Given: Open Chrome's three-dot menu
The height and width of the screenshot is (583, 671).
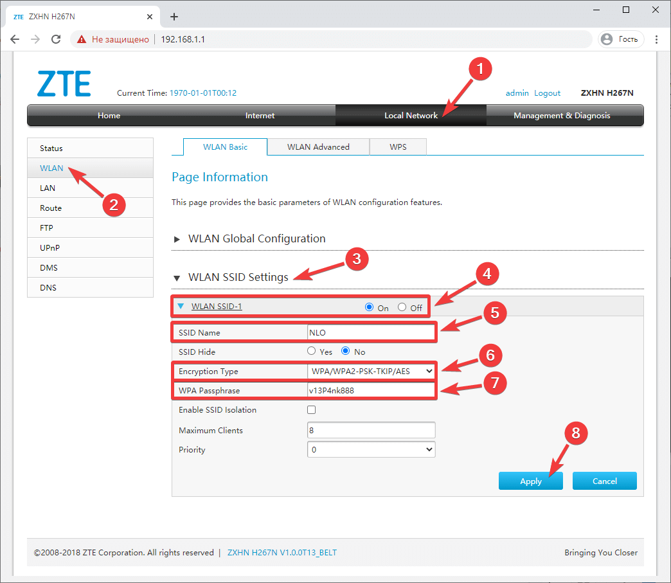Looking at the screenshot, I should (656, 39).
